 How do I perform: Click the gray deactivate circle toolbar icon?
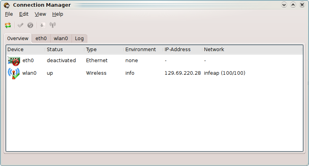click(x=30, y=25)
